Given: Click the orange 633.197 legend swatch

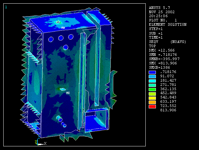Looking at the screenshot, I should coord(152,102).
